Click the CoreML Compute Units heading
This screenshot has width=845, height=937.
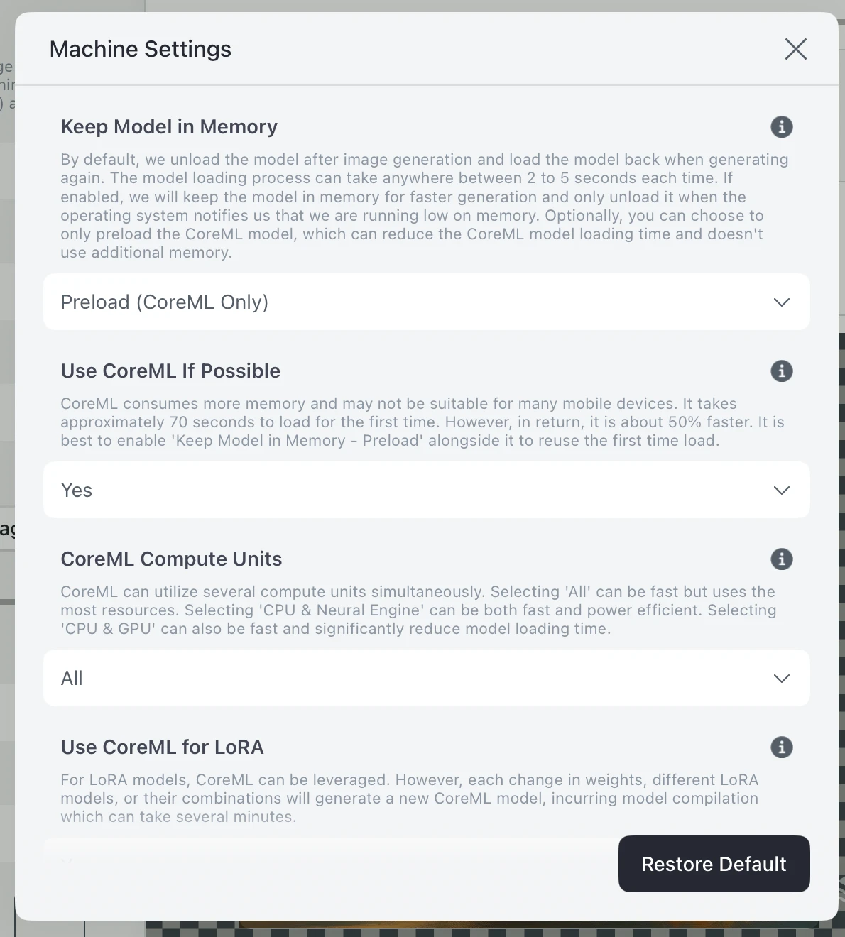click(x=171, y=559)
